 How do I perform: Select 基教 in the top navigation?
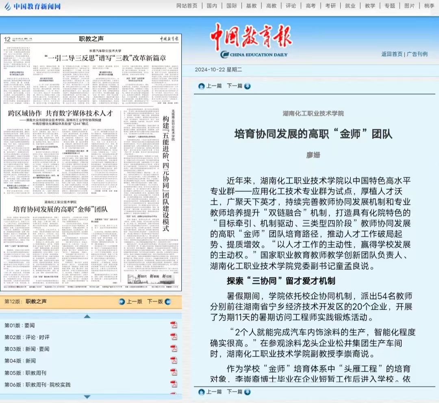[x=252, y=6]
